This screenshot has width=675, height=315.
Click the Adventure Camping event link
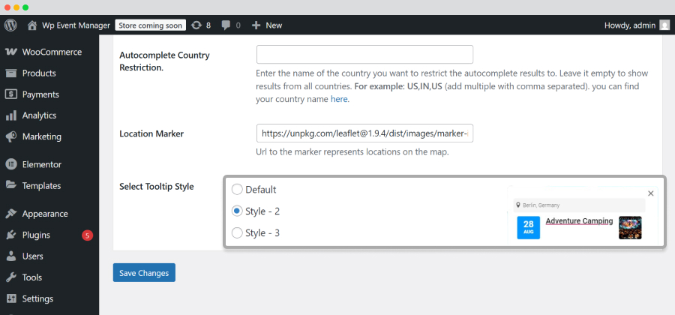pos(579,221)
